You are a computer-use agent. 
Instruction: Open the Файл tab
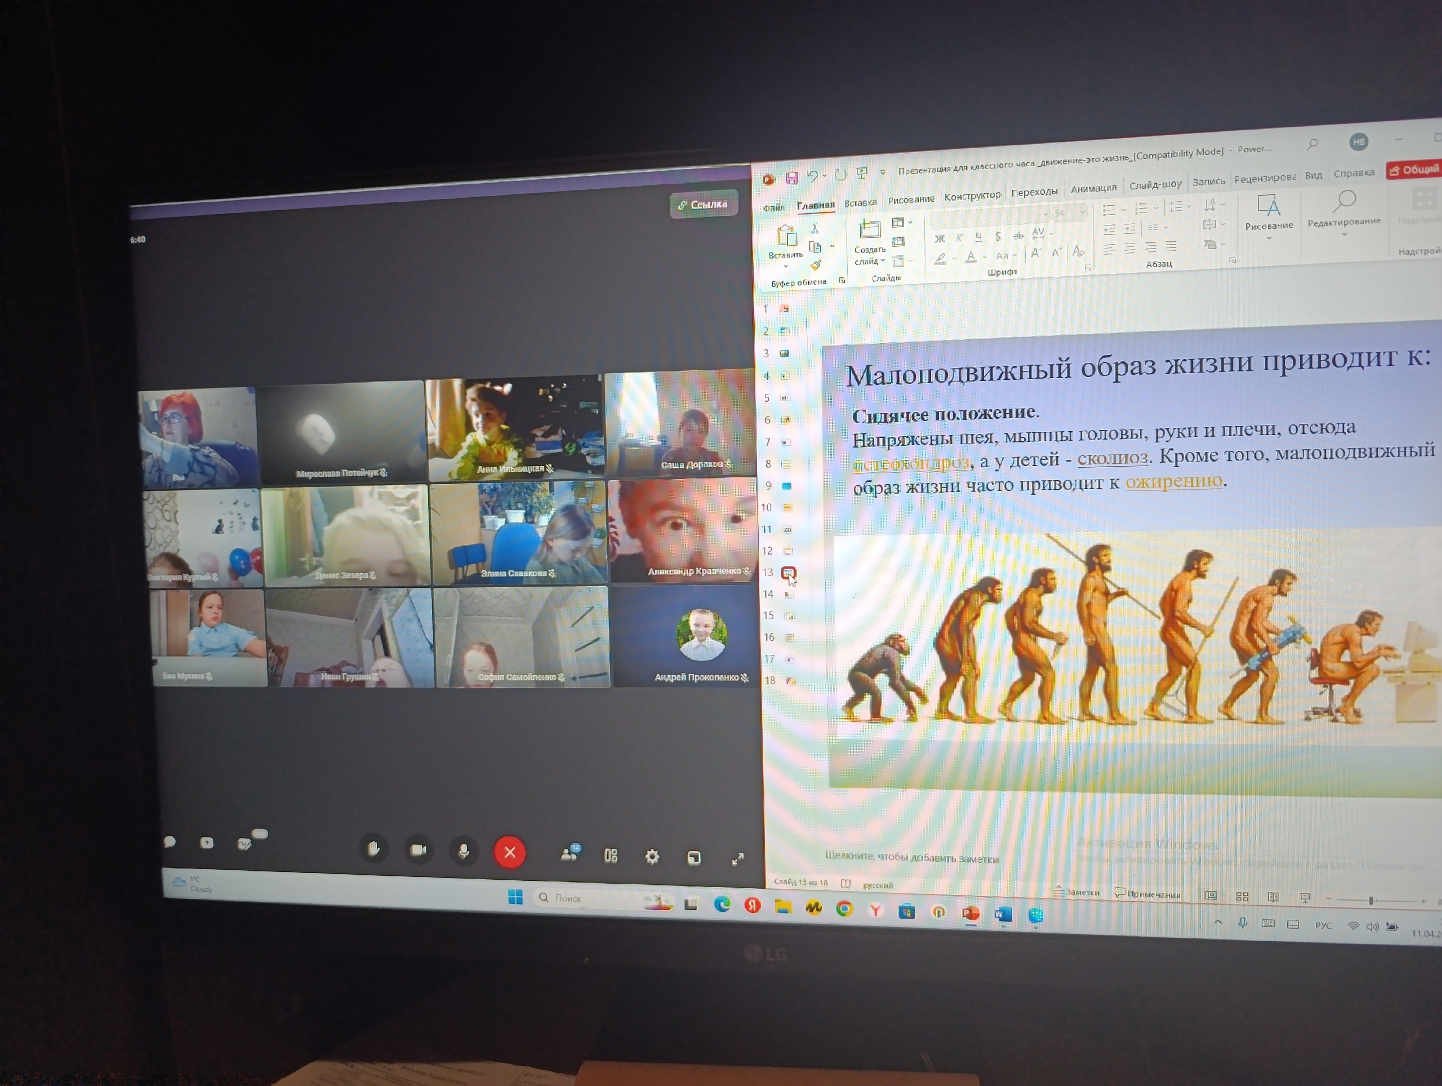[x=773, y=208]
